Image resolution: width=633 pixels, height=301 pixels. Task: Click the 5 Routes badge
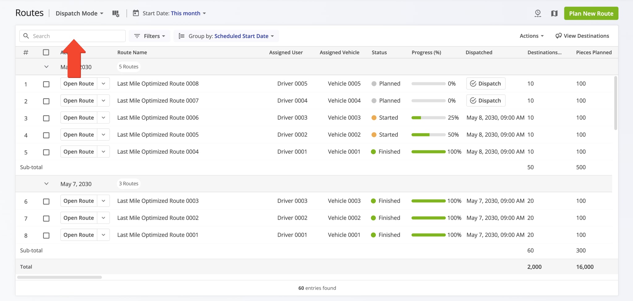(129, 67)
